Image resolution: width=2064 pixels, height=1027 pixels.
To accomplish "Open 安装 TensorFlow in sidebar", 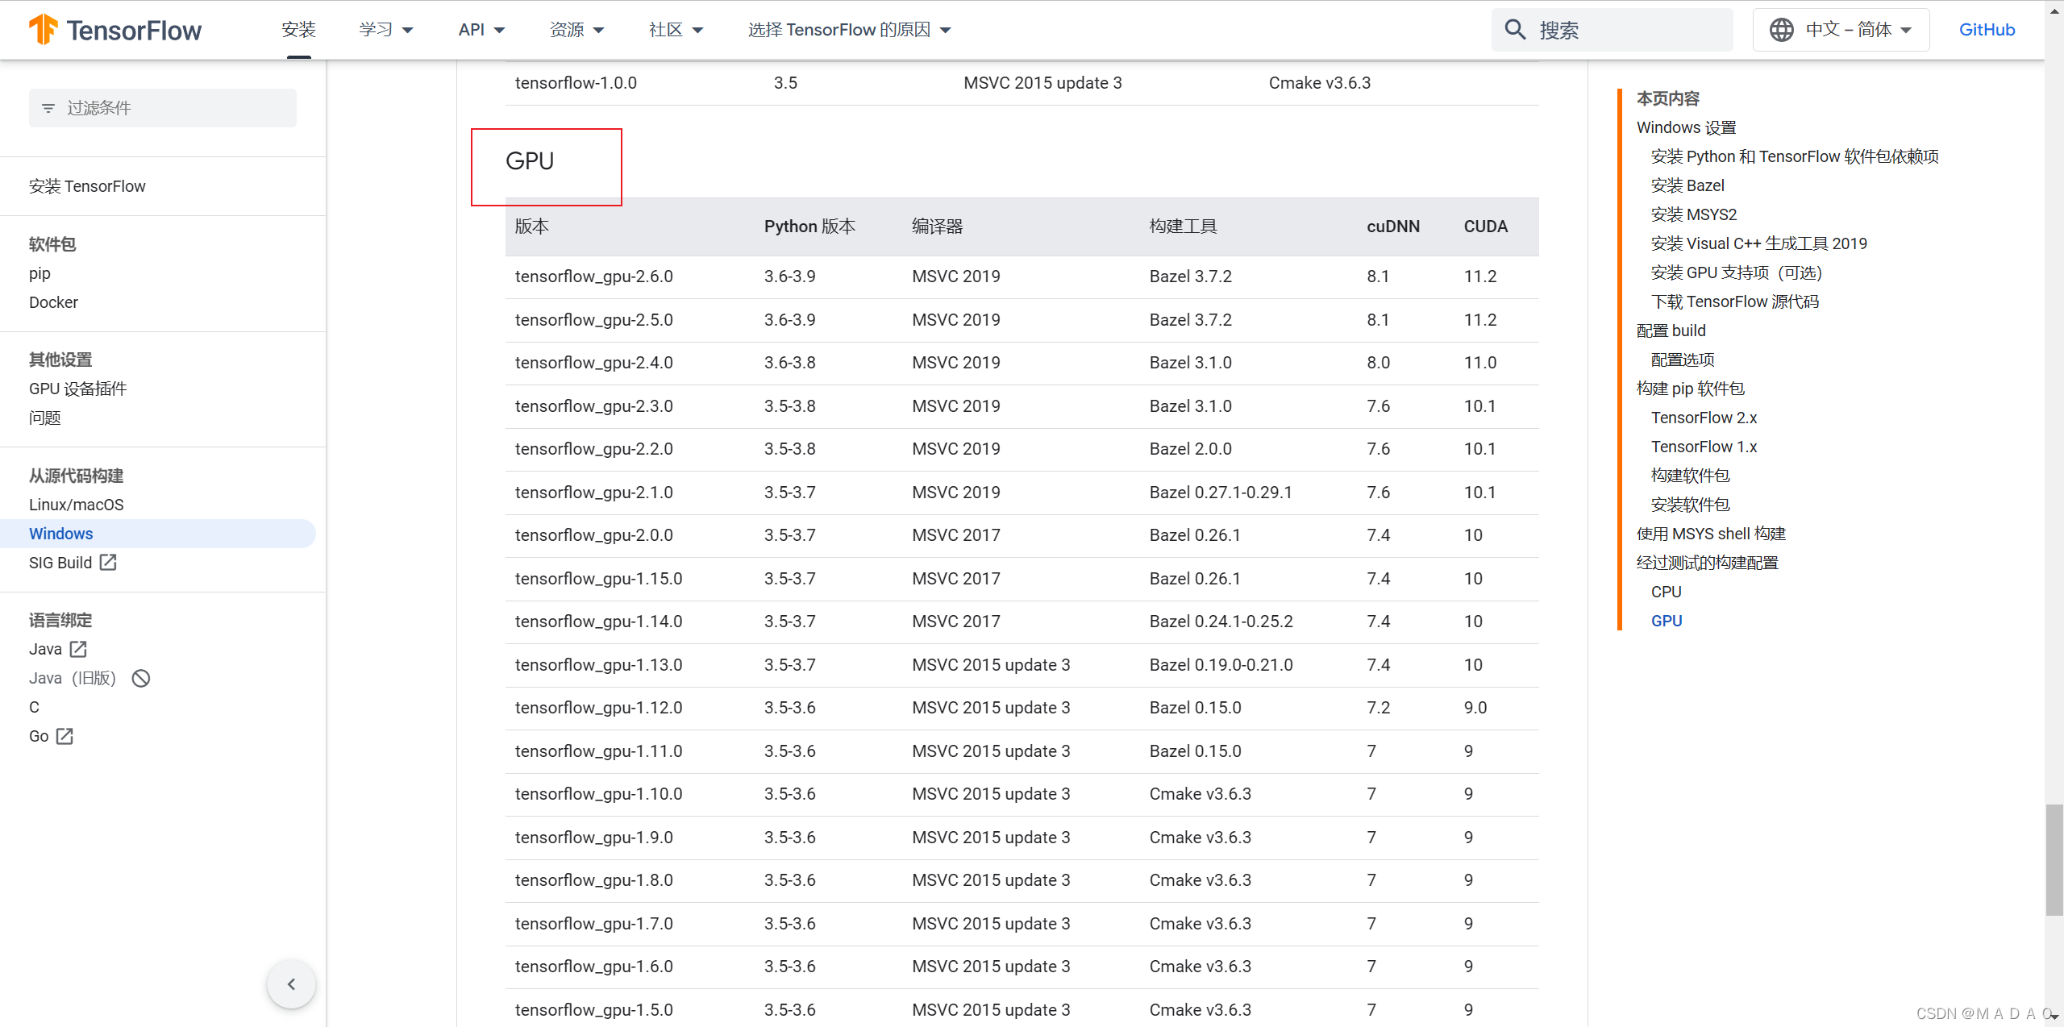I will pos(87,186).
